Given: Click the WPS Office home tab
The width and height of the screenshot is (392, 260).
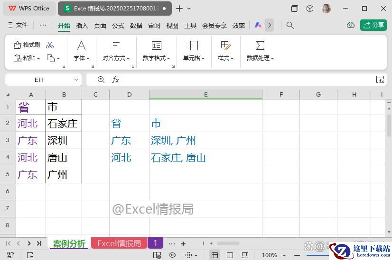Looking at the screenshot, I should (29, 9).
